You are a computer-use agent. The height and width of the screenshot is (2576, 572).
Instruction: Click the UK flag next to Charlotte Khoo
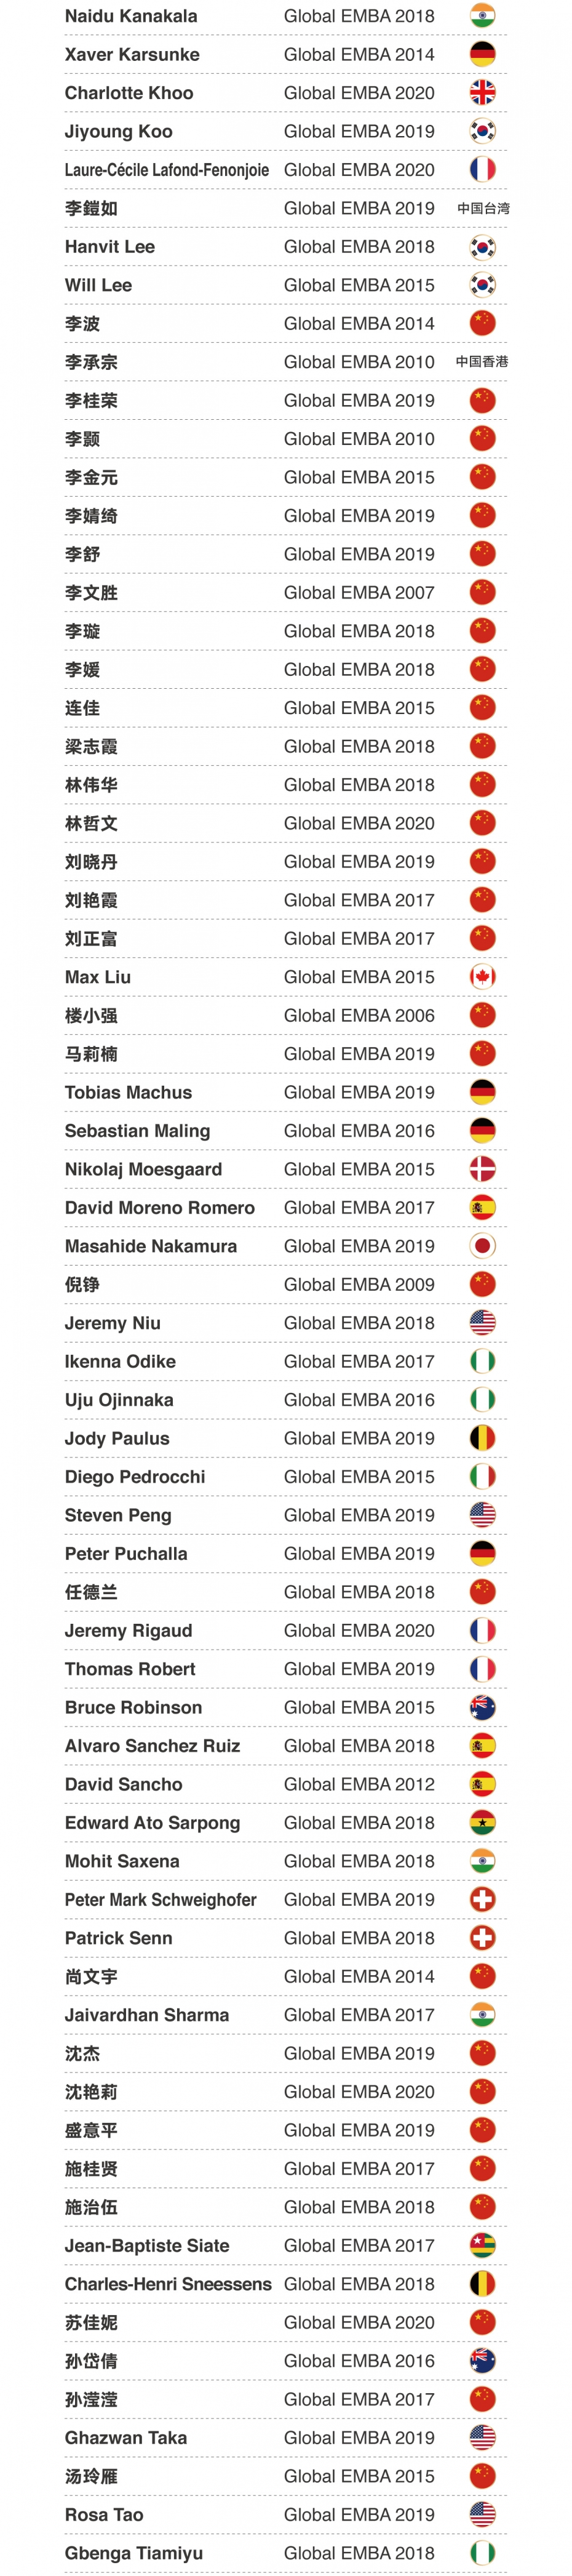pos(482,93)
